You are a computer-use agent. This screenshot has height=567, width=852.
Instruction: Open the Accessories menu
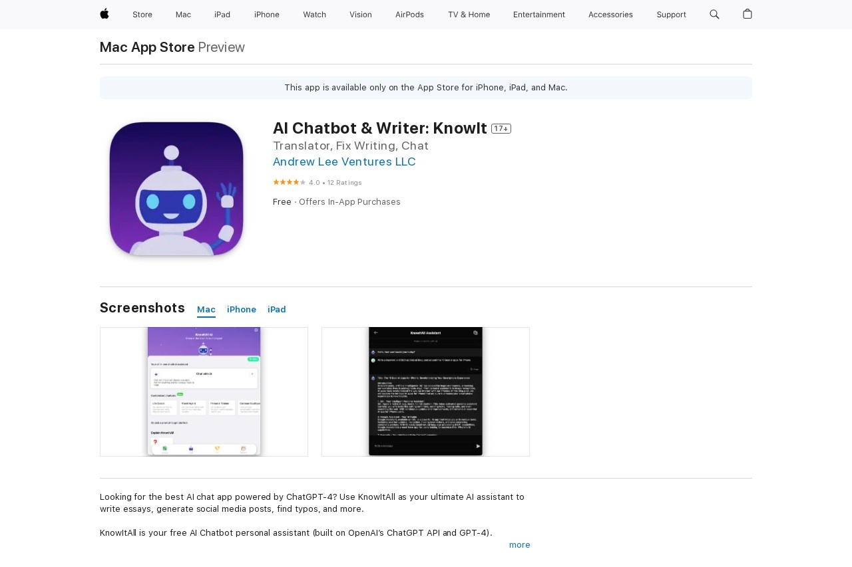610,15
